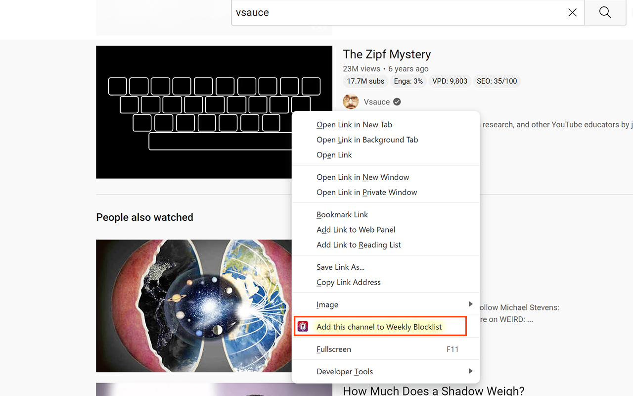Open How Much Does a Shadow Weigh?
This screenshot has height=396, width=633.
coord(434,391)
